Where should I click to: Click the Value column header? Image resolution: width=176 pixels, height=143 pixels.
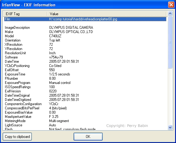coord(106,14)
